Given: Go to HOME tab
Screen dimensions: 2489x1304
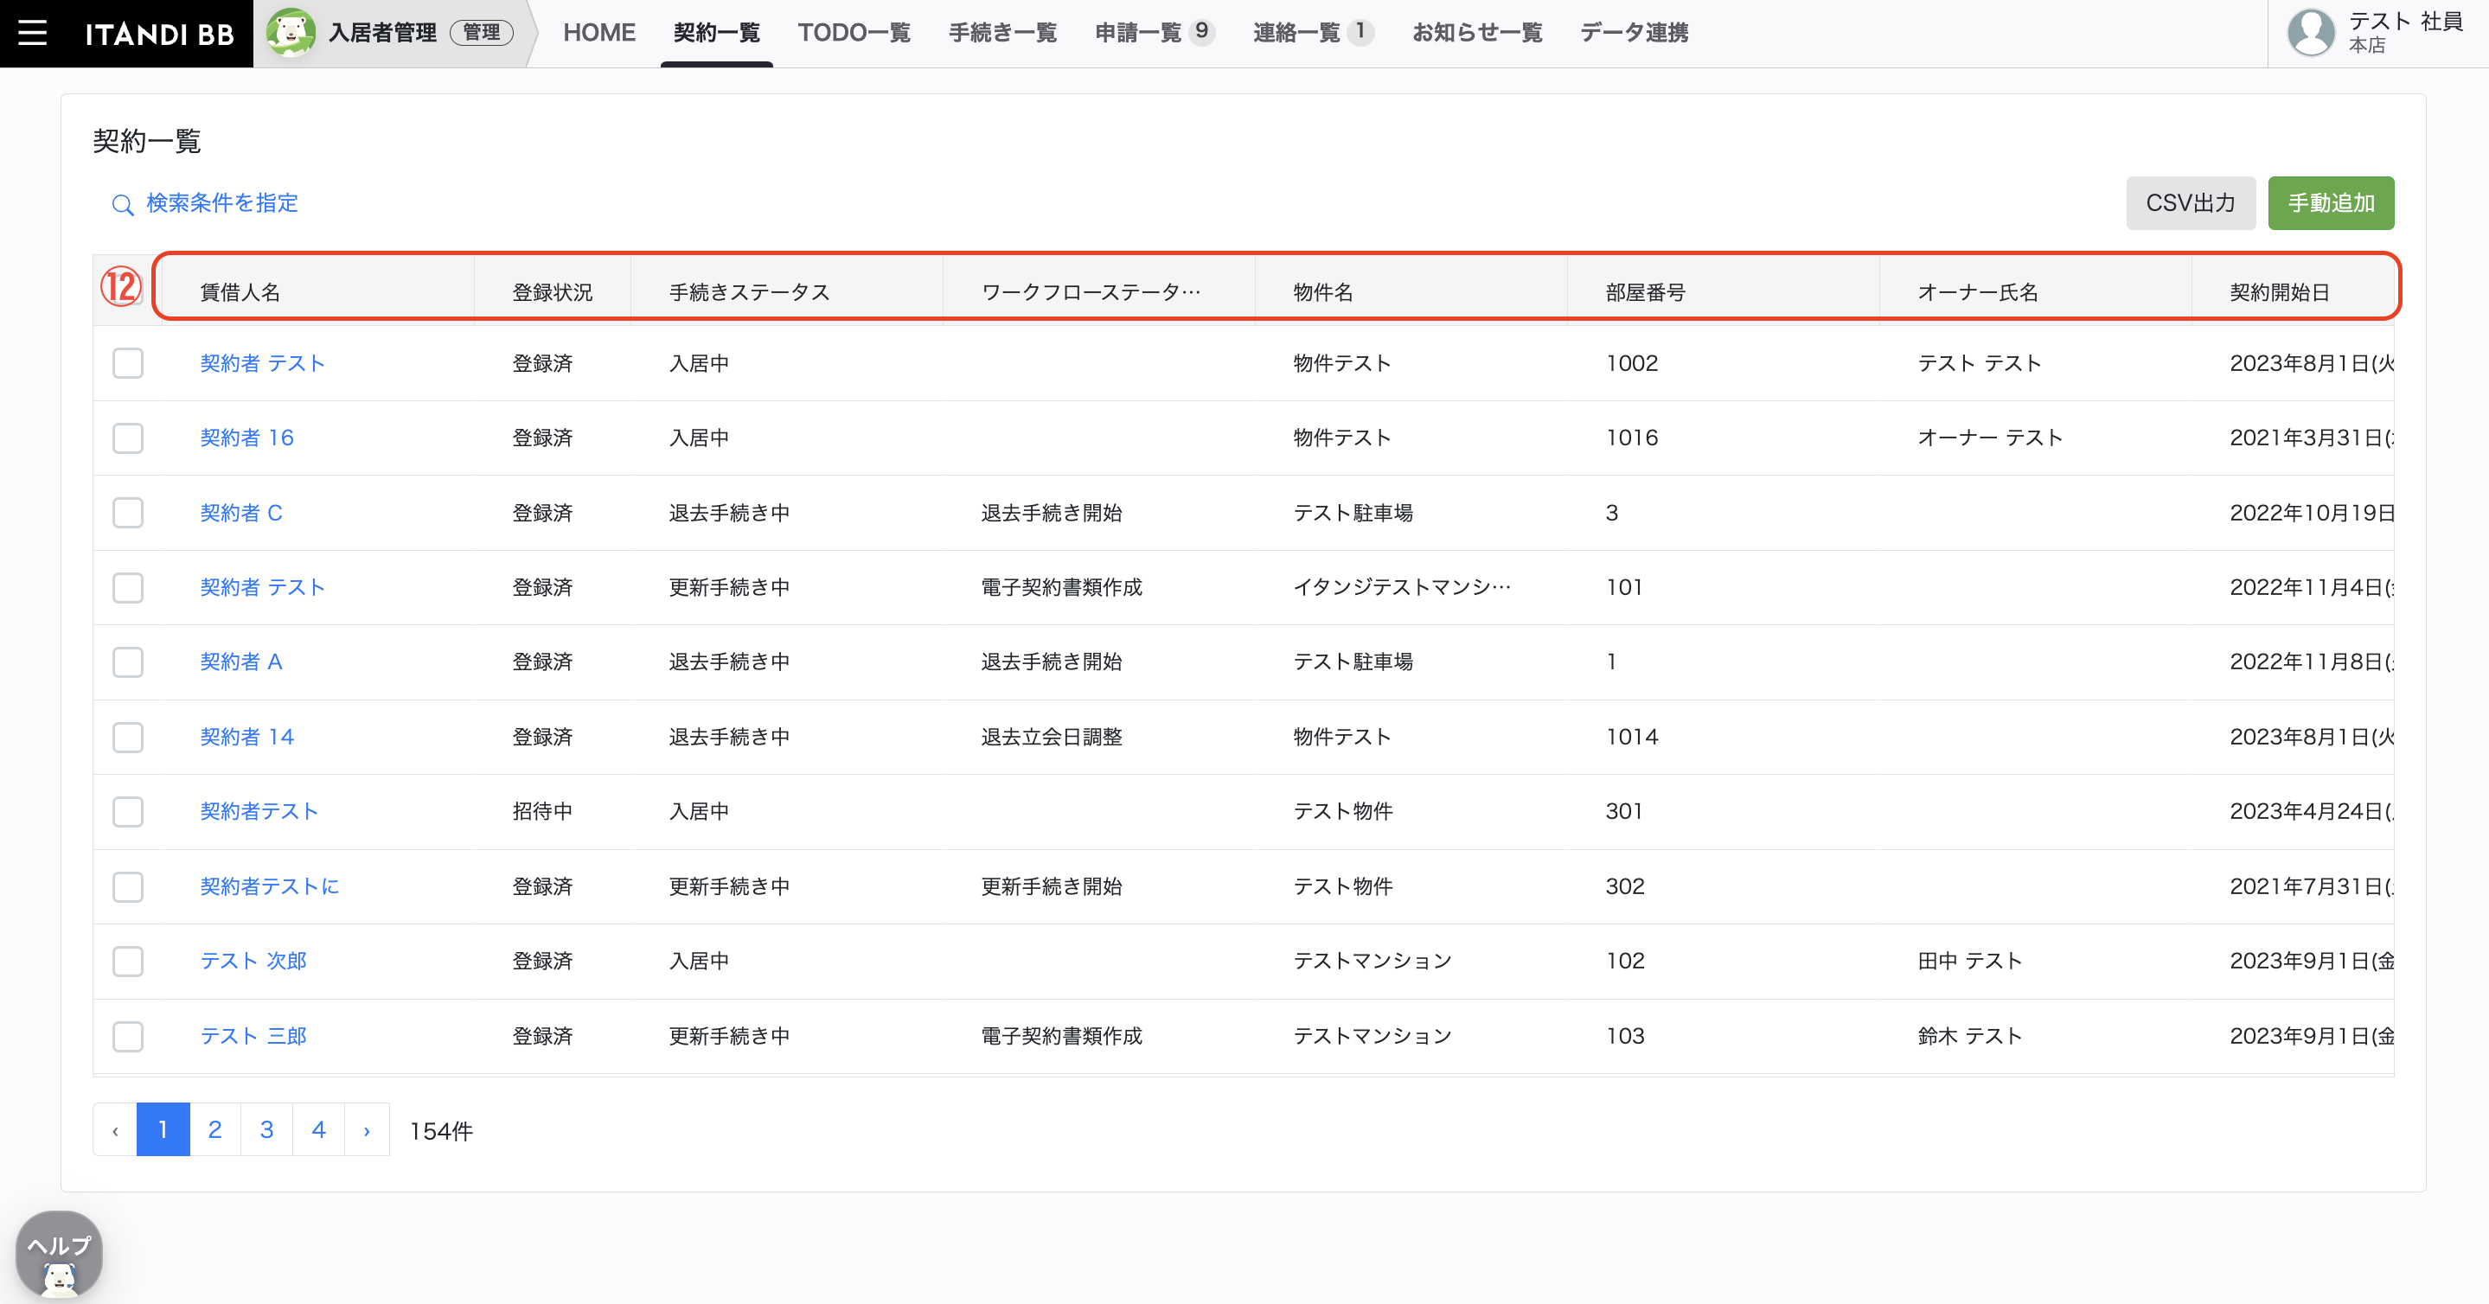Looking at the screenshot, I should pyautogui.click(x=599, y=33).
